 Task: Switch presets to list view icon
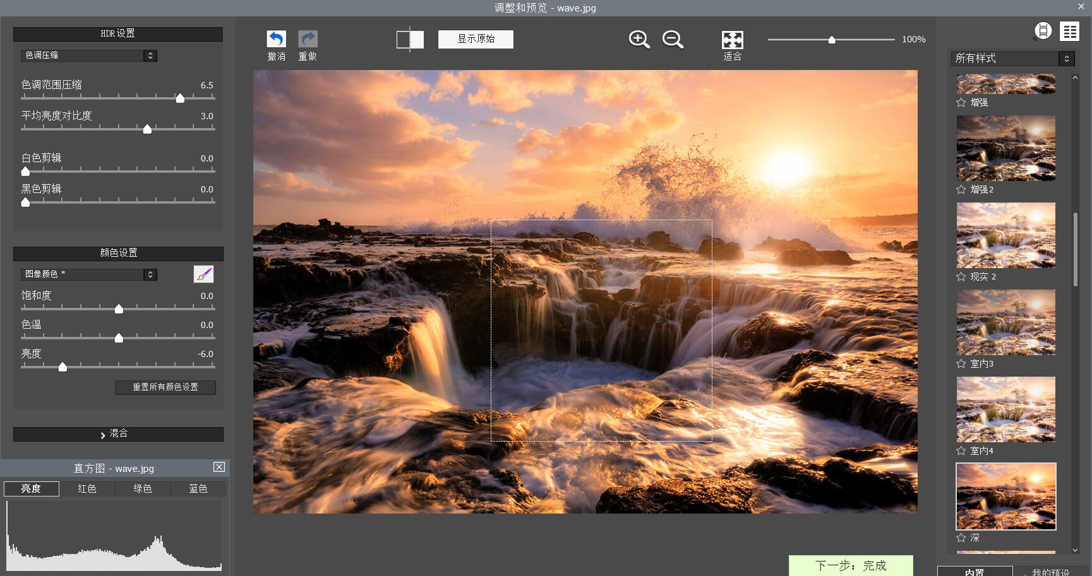point(1069,30)
